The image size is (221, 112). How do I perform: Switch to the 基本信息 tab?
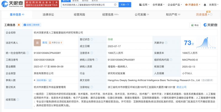pyautogui.click(x=17, y=15)
